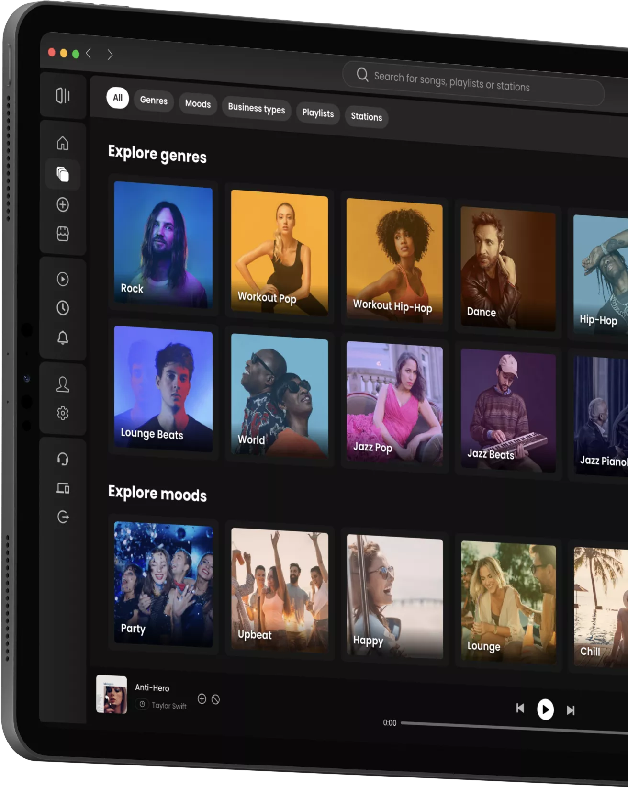Open settings gear in the sidebar
628x788 pixels.
coord(63,413)
